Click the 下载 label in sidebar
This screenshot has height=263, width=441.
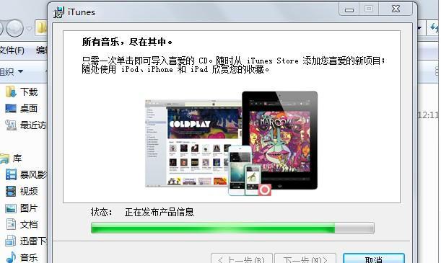tap(29, 92)
